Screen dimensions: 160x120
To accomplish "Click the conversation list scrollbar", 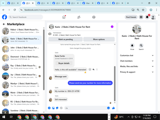I will click(x=44, y=60).
